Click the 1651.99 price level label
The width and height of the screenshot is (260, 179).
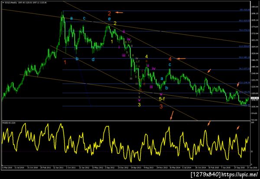255,40
